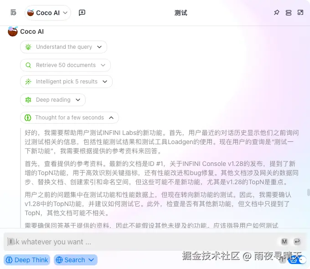
Task: Open the Search sources dropdown arrow
Action: click(91, 260)
